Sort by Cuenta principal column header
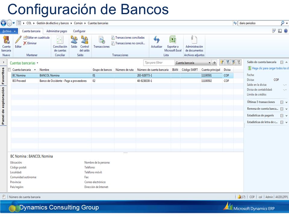Viewport: 289px width, 217px height. [211, 70]
